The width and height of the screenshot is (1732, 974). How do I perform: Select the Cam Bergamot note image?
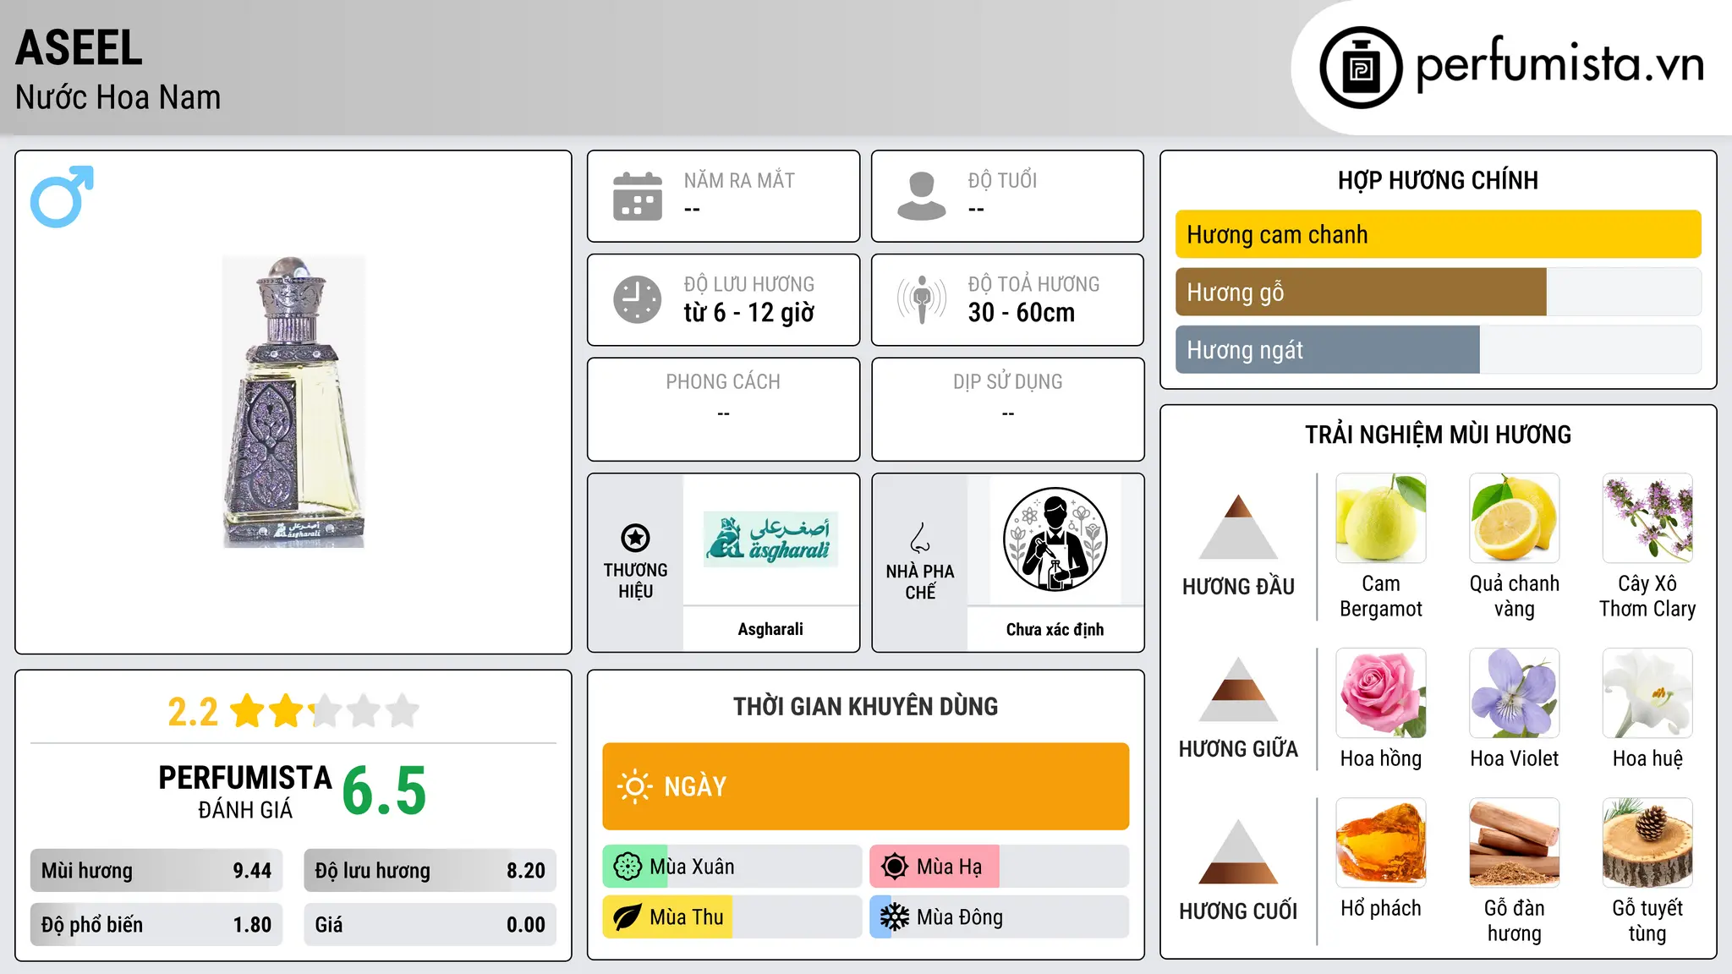point(1381,518)
